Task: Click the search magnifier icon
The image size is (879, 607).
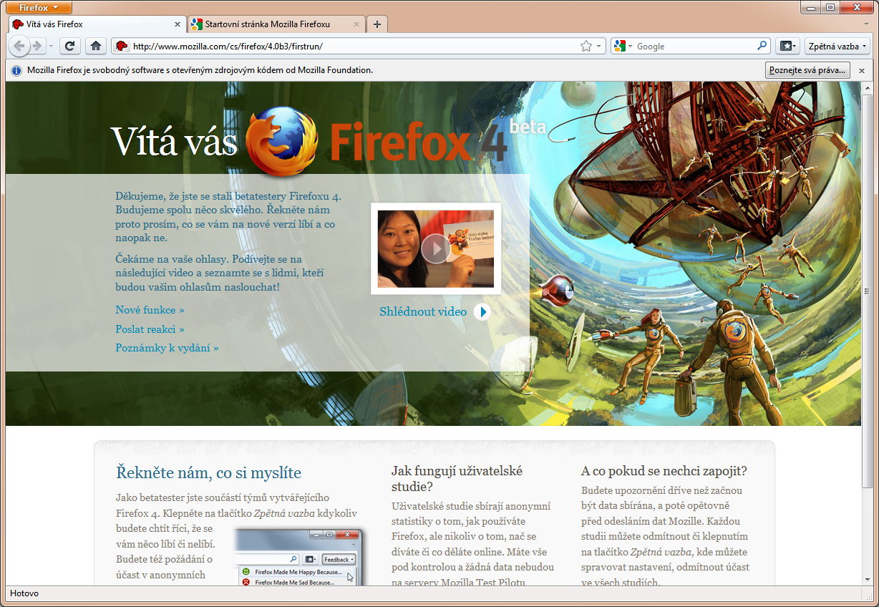Action: (762, 46)
